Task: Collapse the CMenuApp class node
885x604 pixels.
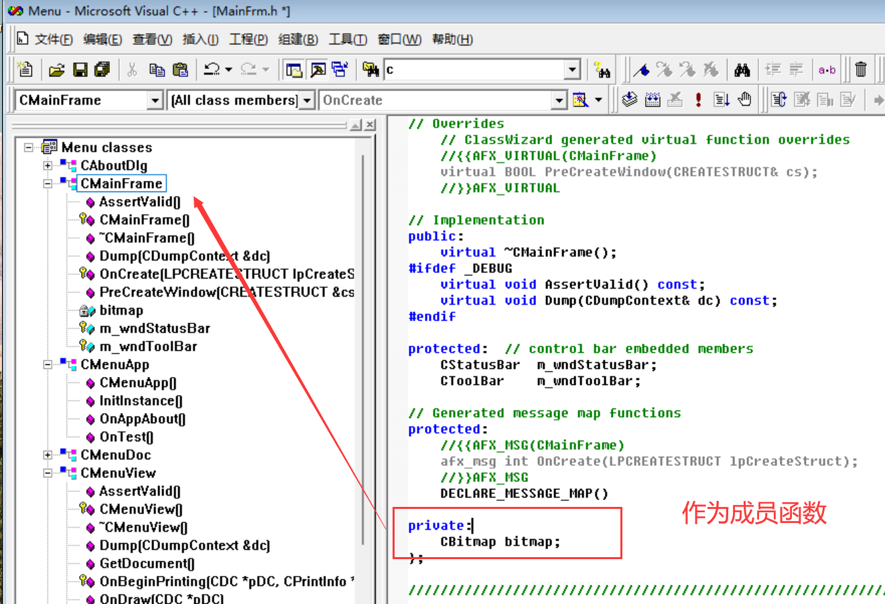Action: 48,364
